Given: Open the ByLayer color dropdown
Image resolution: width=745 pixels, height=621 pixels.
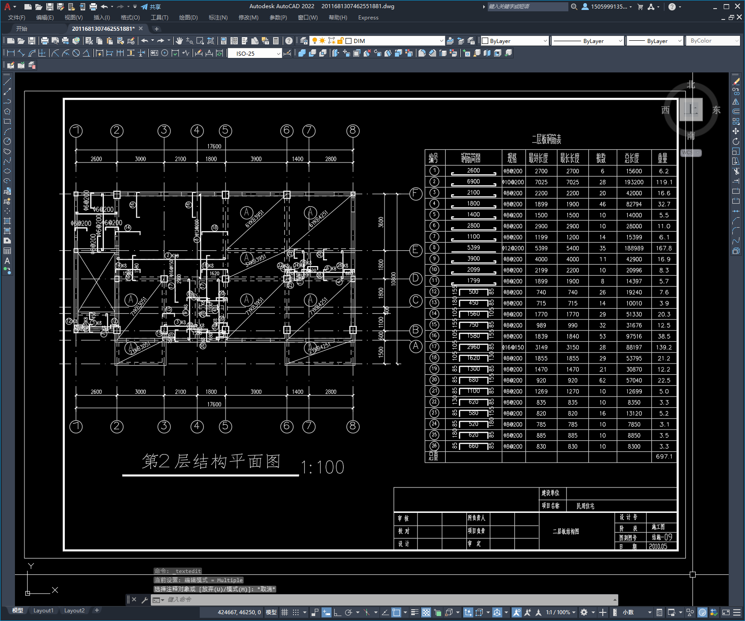Looking at the screenshot, I should point(545,41).
